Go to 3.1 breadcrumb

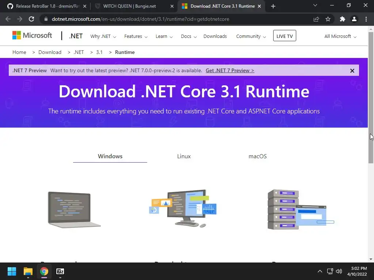pyautogui.click(x=99, y=52)
